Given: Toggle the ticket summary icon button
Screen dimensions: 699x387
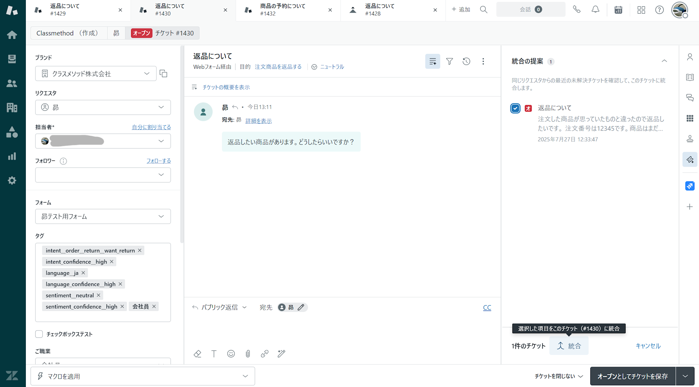Looking at the screenshot, I should coord(433,61).
